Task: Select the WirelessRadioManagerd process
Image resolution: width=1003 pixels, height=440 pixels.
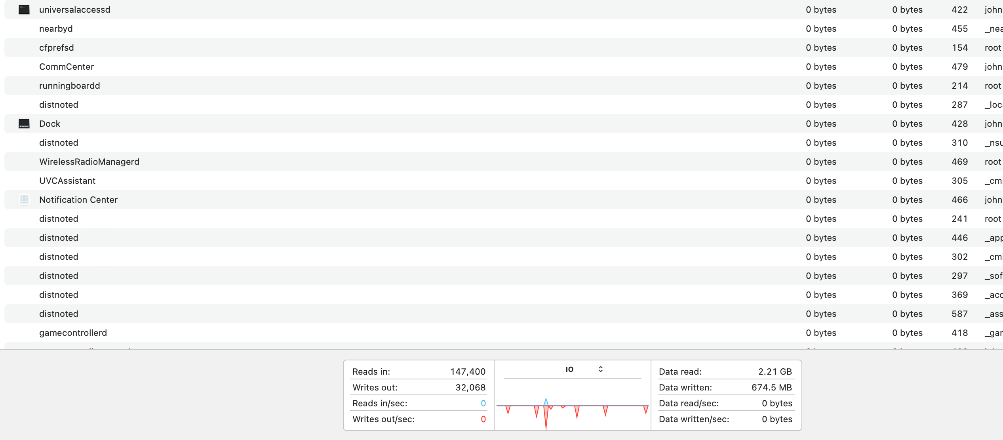Action: click(89, 162)
